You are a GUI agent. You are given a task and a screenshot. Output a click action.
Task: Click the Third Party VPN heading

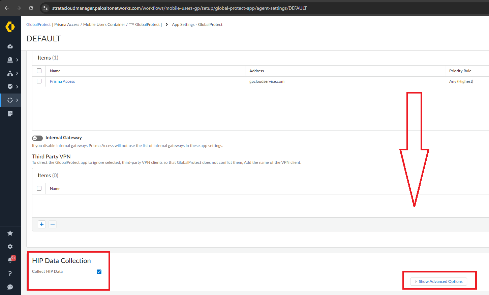[51, 156]
